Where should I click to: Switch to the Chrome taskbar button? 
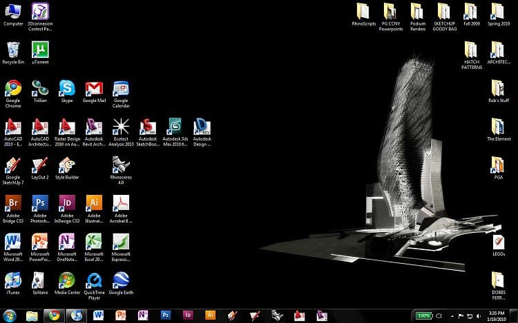point(54,315)
